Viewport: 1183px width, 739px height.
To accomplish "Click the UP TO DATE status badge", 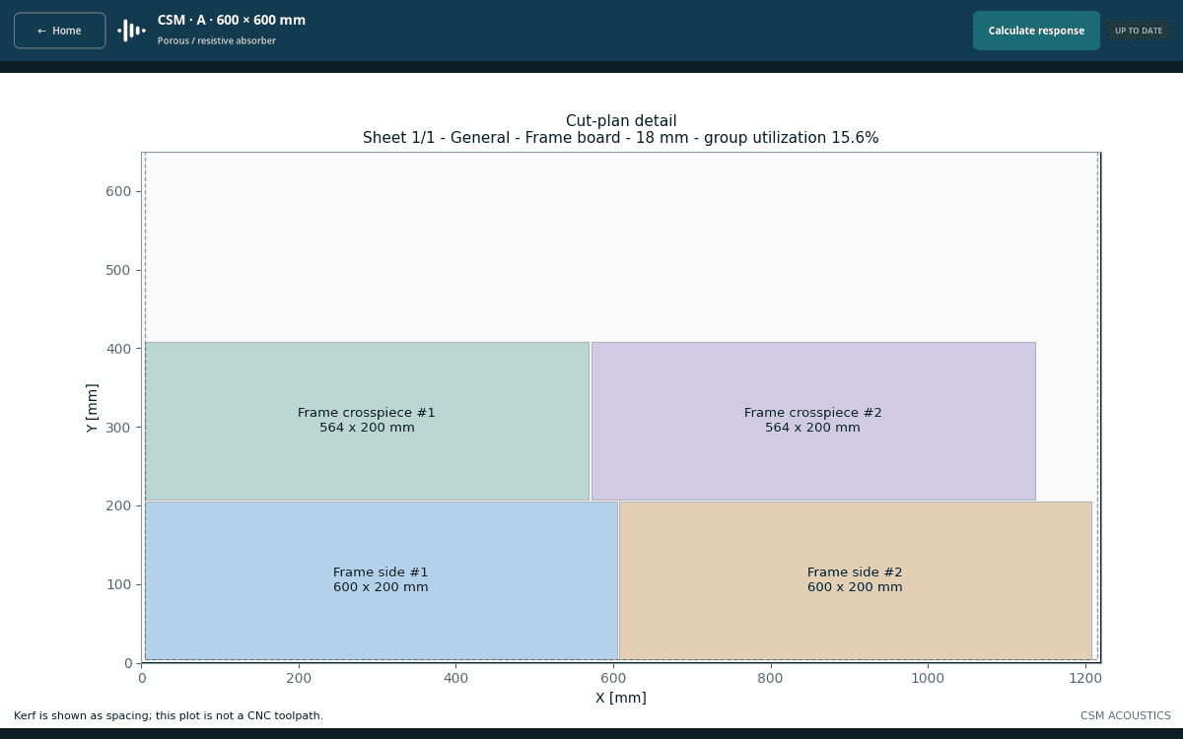I will tap(1139, 31).
